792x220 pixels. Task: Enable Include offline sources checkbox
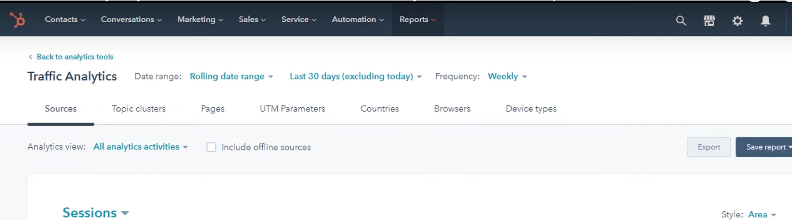211,147
